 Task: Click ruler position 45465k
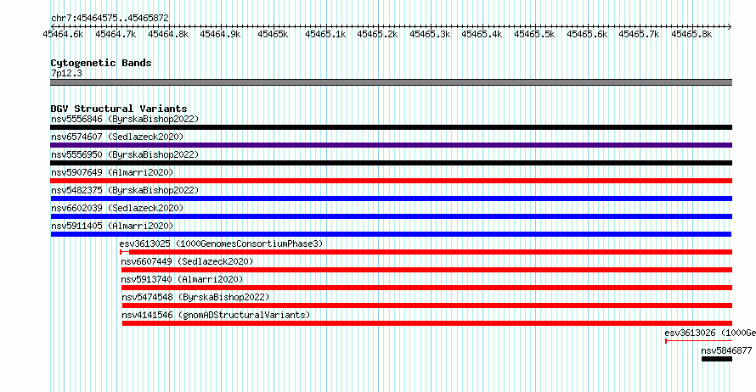[x=273, y=34]
